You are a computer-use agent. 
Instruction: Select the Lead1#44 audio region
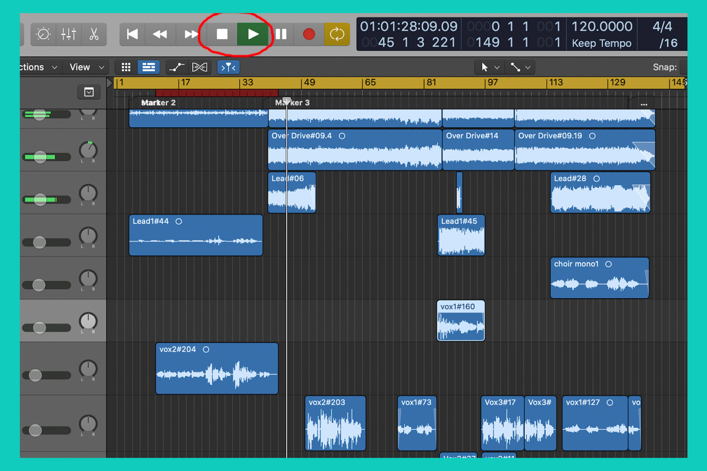pos(196,235)
